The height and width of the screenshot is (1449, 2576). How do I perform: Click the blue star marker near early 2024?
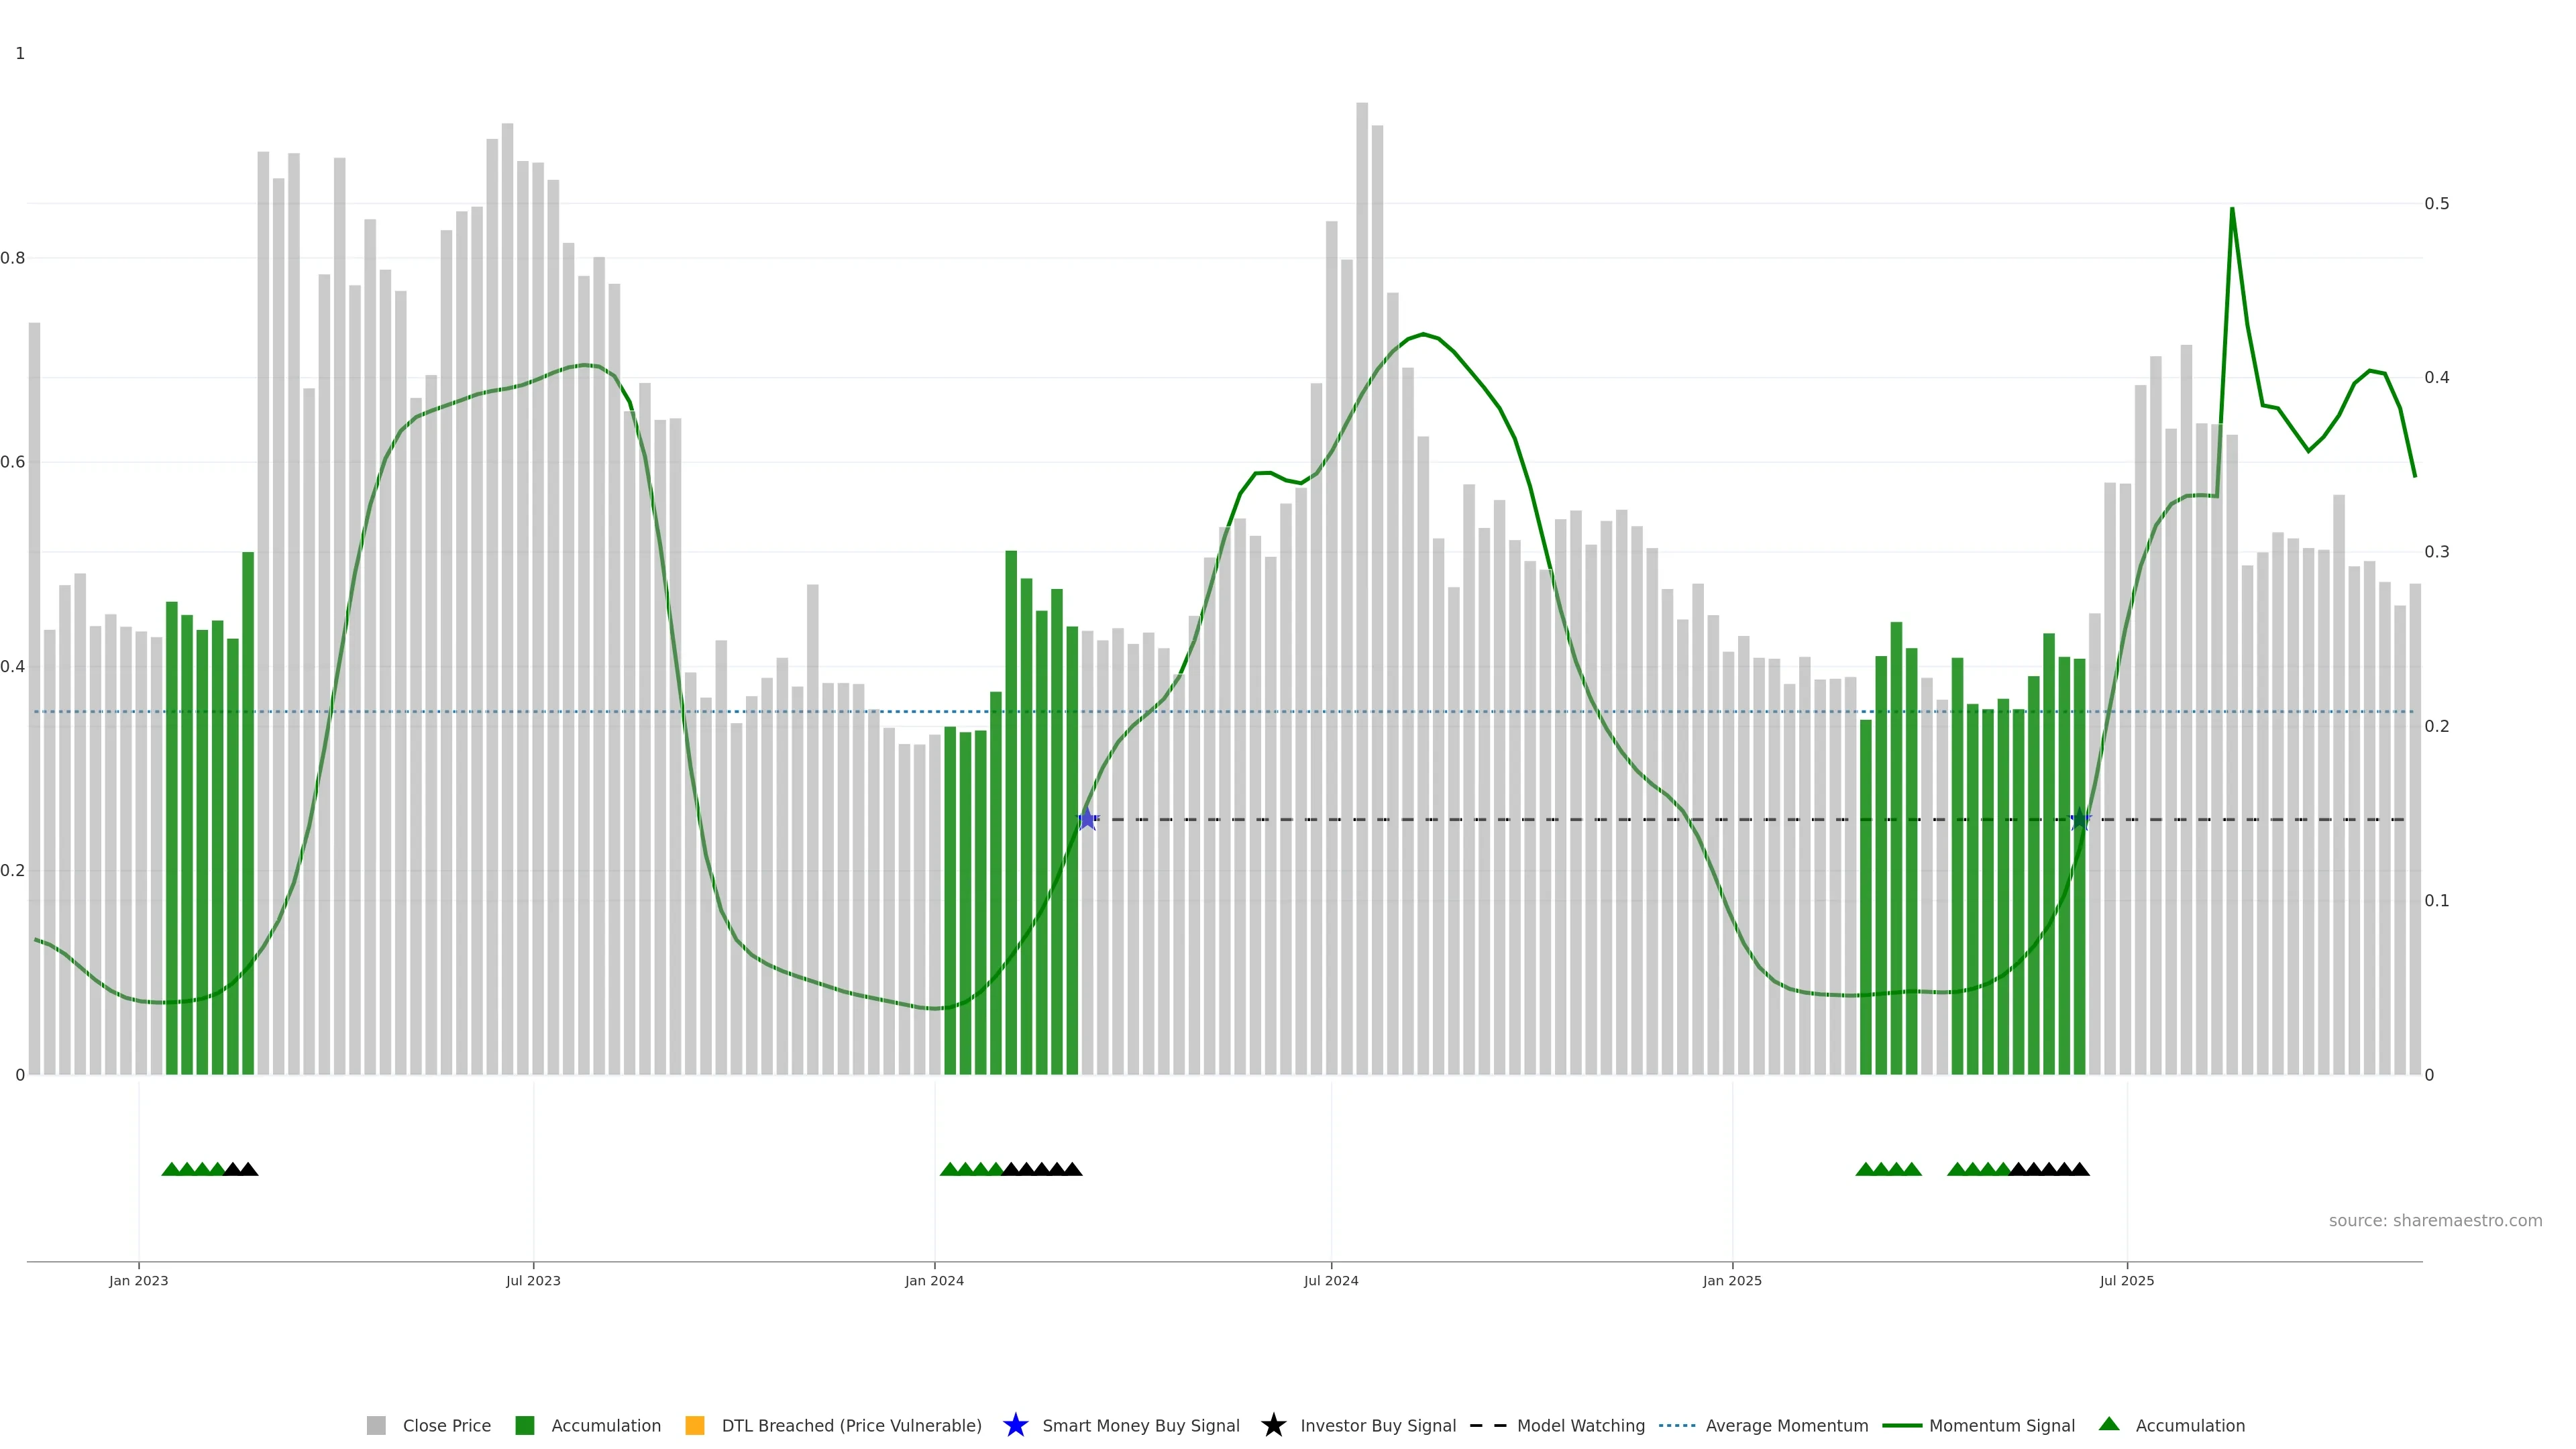[x=1087, y=819]
